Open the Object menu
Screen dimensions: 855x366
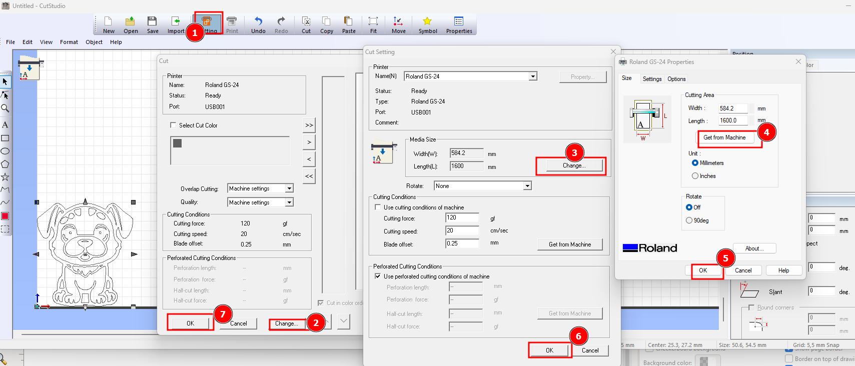(x=94, y=42)
